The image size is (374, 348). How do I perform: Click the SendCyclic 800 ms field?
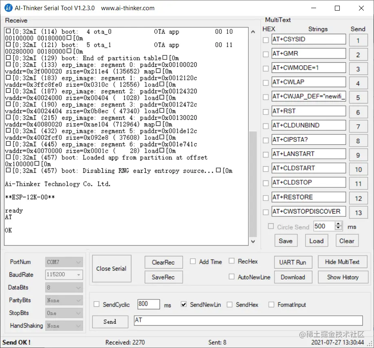pos(148,304)
